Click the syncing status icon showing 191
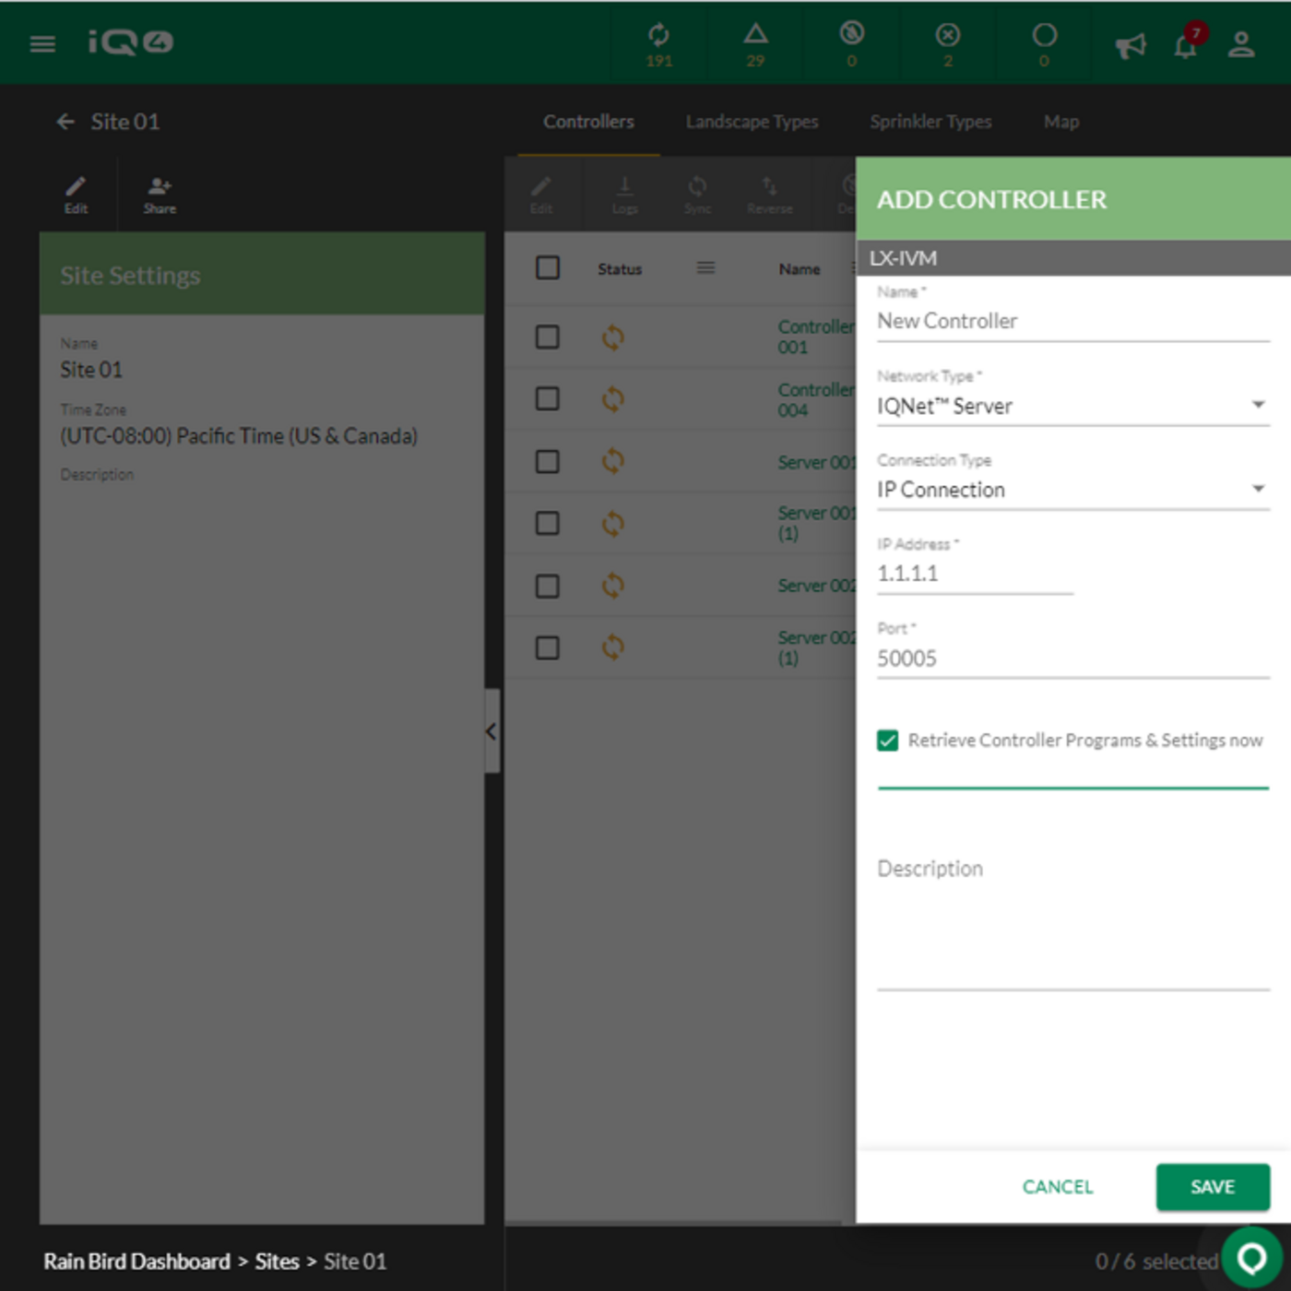 click(x=658, y=44)
